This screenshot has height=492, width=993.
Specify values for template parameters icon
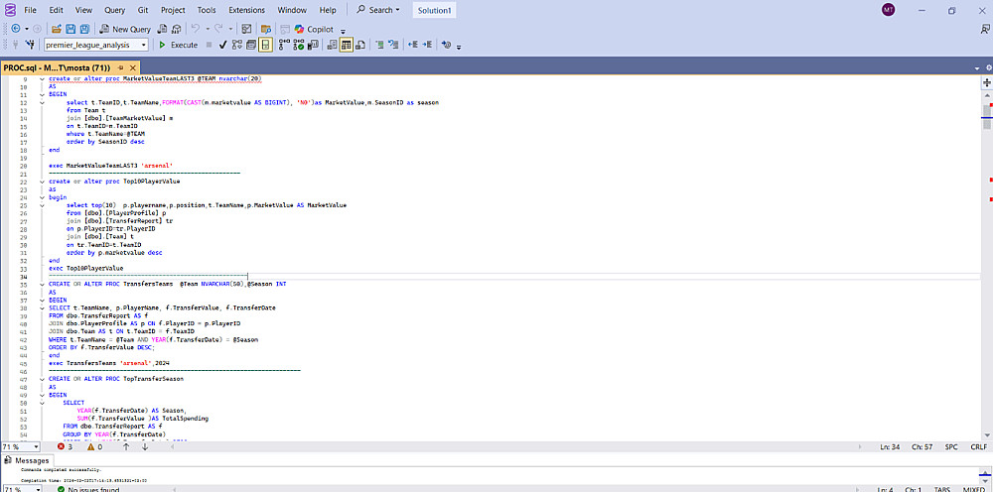pos(447,45)
